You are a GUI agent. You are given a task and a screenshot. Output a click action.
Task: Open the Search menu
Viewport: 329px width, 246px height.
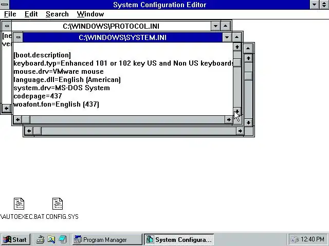click(x=57, y=14)
